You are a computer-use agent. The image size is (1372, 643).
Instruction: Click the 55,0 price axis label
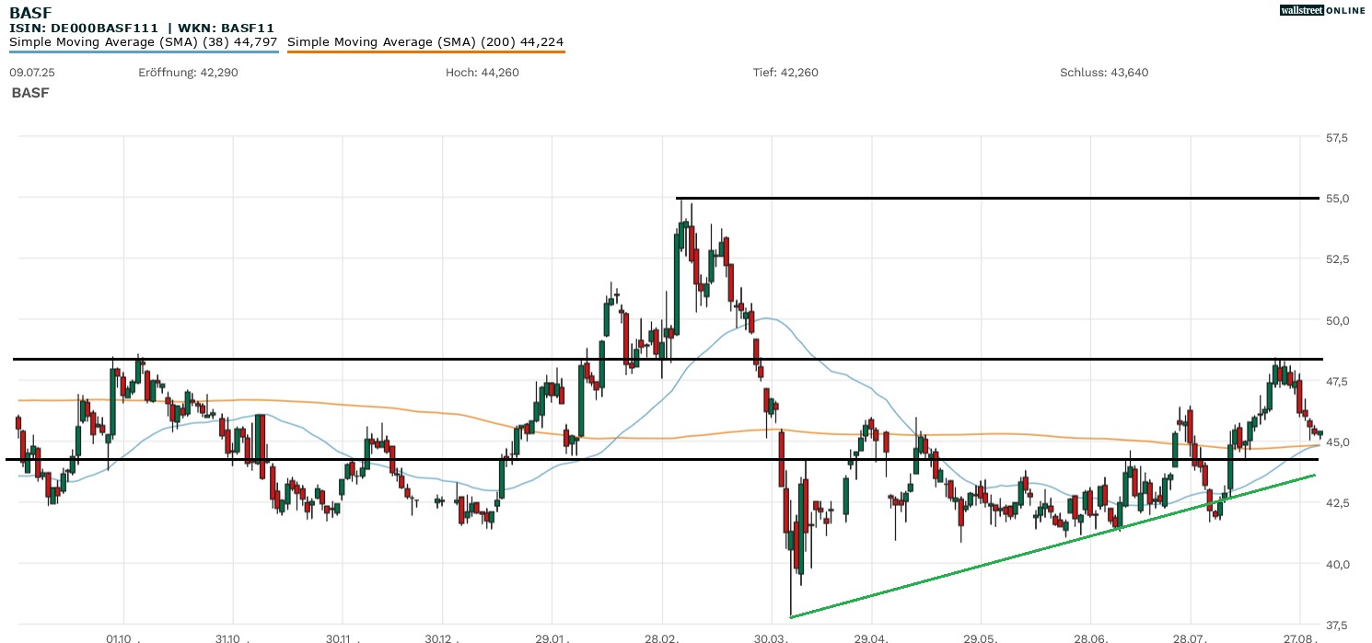tap(1336, 199)
